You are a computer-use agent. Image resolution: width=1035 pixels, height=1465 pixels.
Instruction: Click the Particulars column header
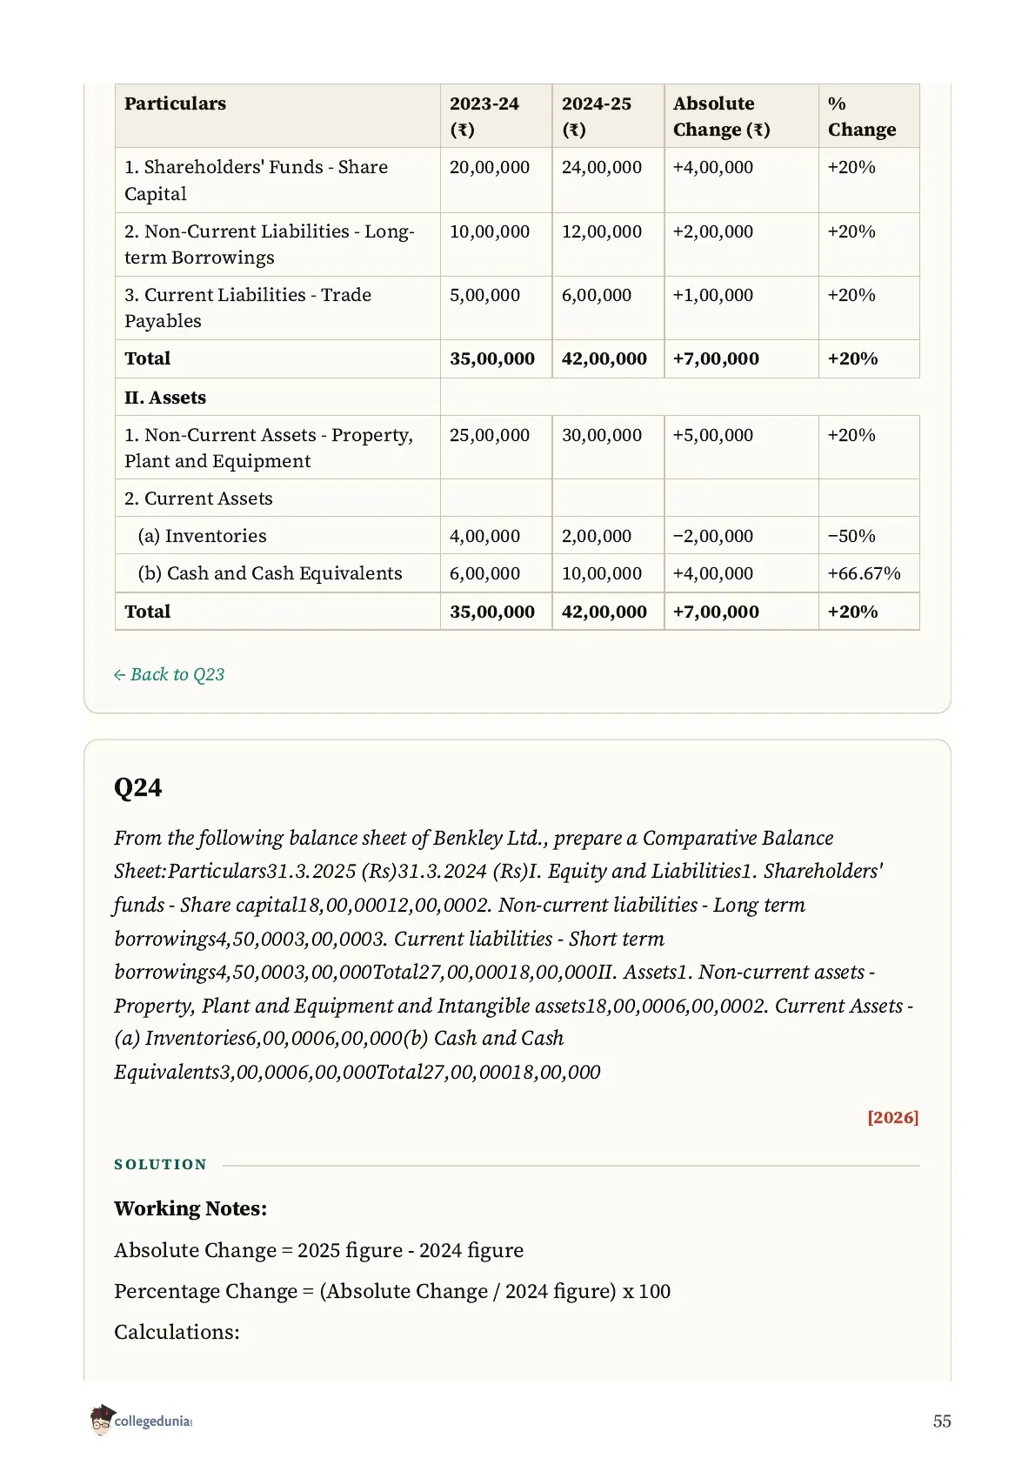[175, 104]
